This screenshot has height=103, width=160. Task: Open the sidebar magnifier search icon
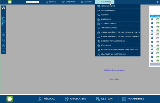[4, 40]
